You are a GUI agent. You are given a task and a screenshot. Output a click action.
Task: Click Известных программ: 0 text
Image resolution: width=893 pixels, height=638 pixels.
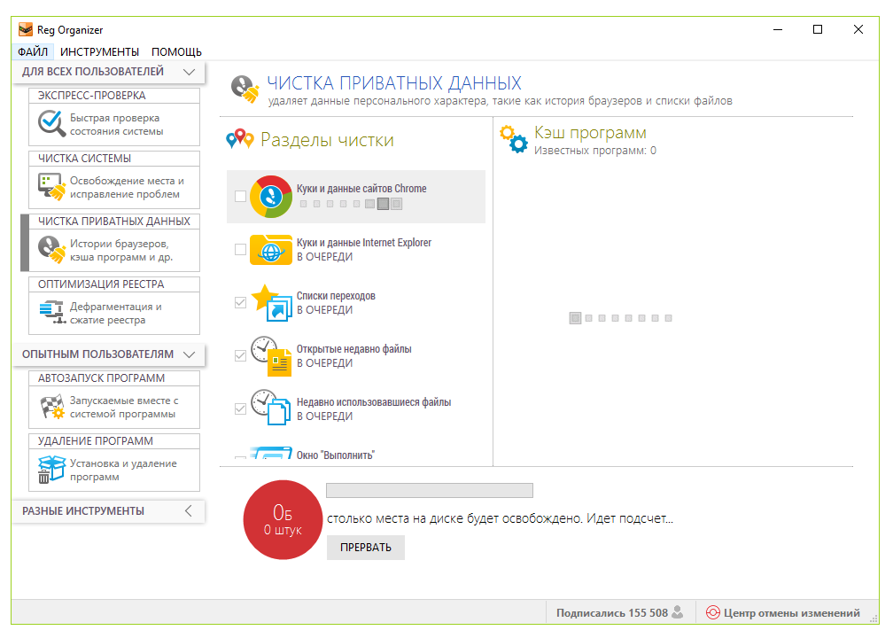pos(594,151)
